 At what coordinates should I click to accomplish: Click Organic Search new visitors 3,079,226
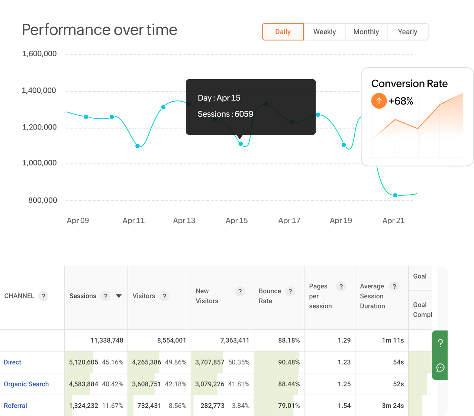pyautogui.click(x=210, y=384)
